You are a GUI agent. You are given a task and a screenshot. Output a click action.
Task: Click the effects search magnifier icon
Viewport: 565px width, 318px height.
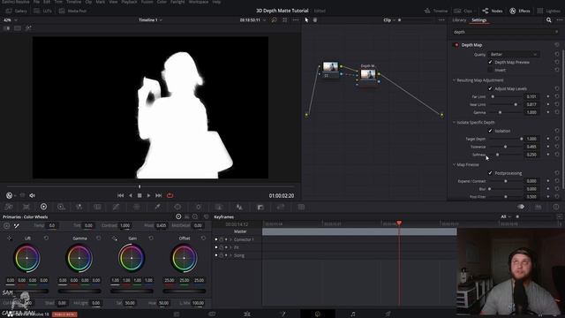pos(548,20)
